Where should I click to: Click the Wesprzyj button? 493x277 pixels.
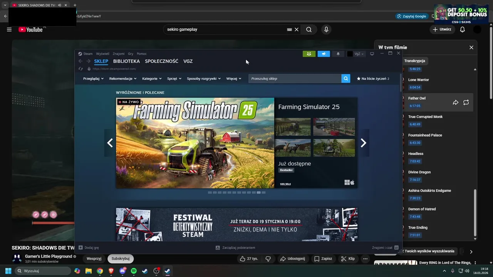[x=94, y=259]
